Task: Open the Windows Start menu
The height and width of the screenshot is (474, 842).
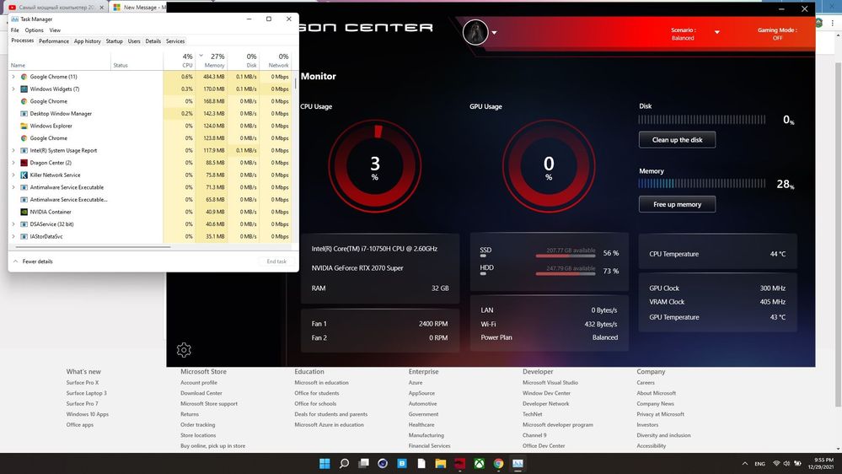Action: pyautogui.click(x=324, y=463)
